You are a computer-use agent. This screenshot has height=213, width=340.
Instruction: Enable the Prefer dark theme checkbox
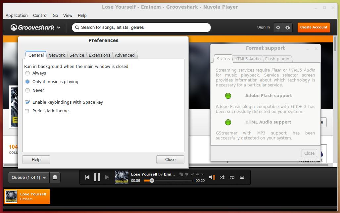click(x=27, y=111)
